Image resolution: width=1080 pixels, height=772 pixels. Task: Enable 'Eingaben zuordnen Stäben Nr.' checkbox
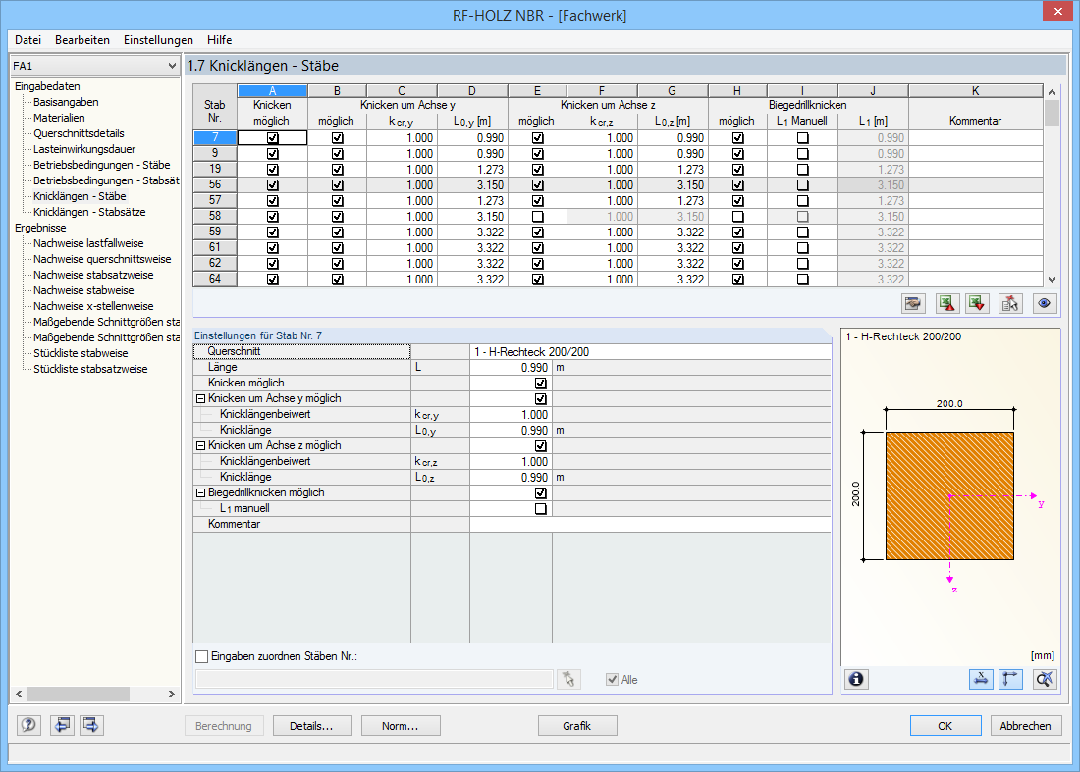coord(202,656)
